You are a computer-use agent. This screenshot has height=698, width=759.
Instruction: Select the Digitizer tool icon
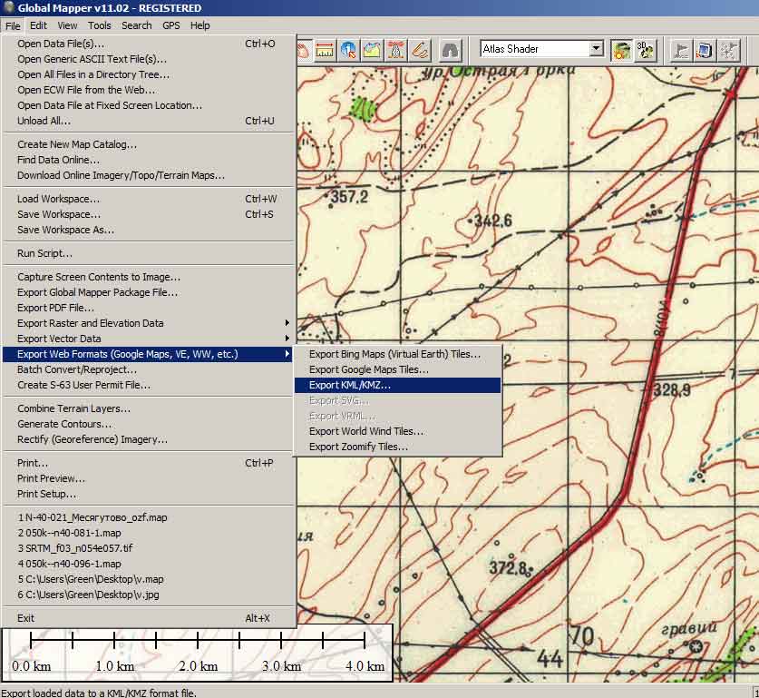tap(420, 49)
